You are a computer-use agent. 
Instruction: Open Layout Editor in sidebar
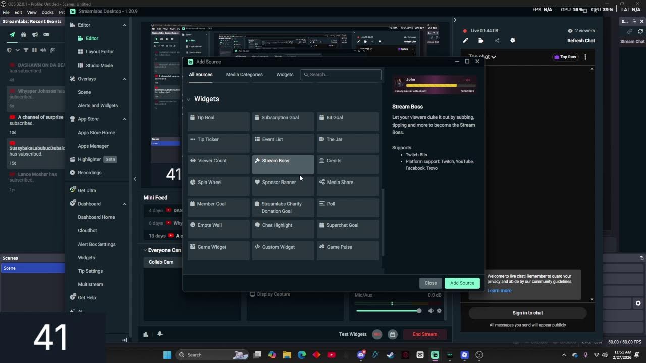(95, 52)
